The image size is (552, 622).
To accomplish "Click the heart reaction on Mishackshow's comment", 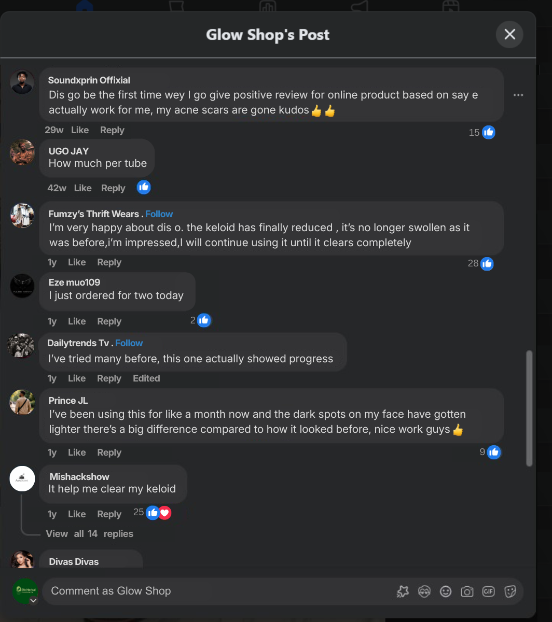I will pos(164,513).
